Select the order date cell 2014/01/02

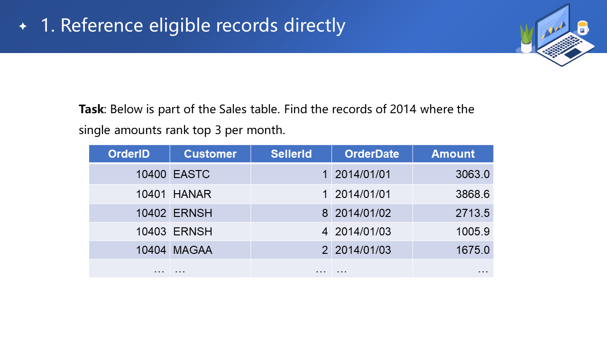pos(363,213)
